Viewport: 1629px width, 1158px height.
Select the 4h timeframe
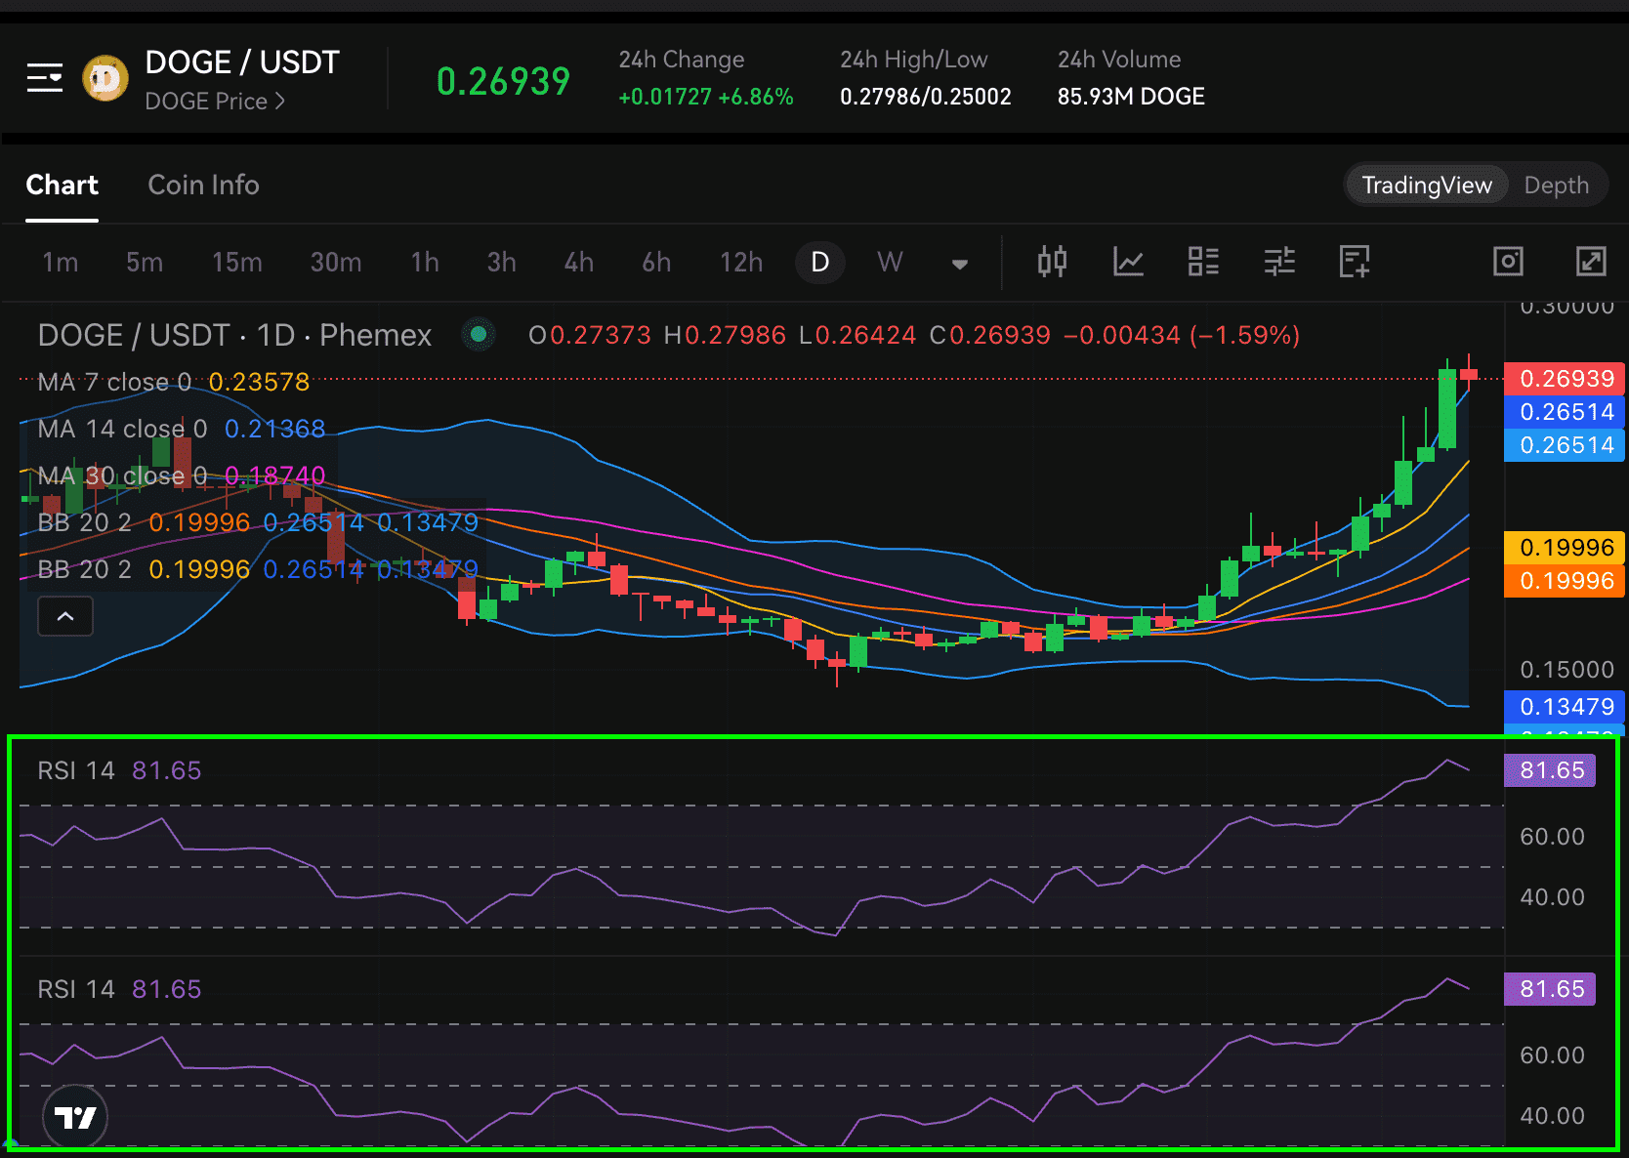[579, 263]
